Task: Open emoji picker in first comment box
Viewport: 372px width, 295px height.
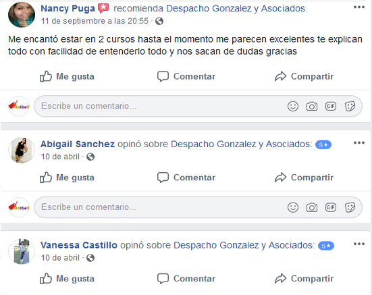Action: tap(293, 106)
